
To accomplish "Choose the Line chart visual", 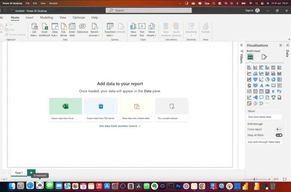I will [249, 74].
